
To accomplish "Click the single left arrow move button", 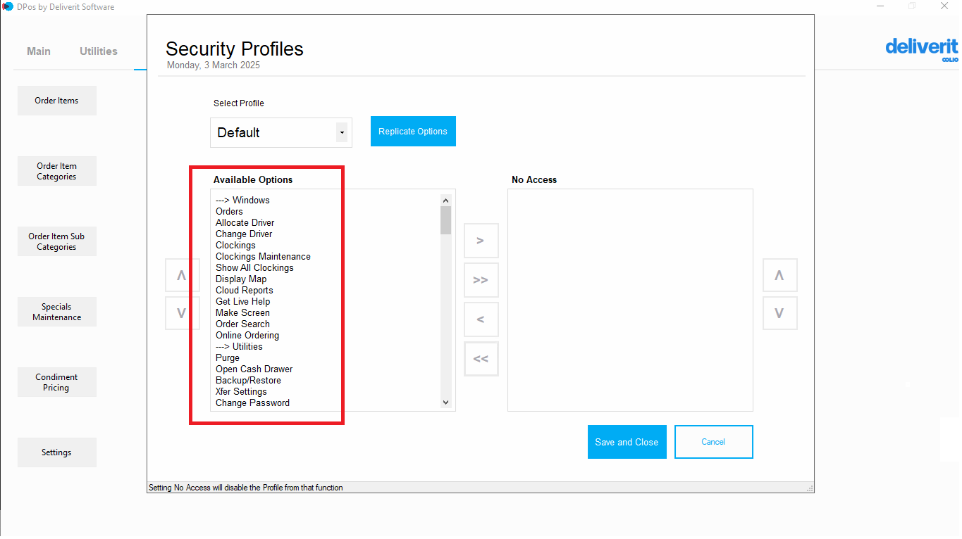I will pos(481,319).
